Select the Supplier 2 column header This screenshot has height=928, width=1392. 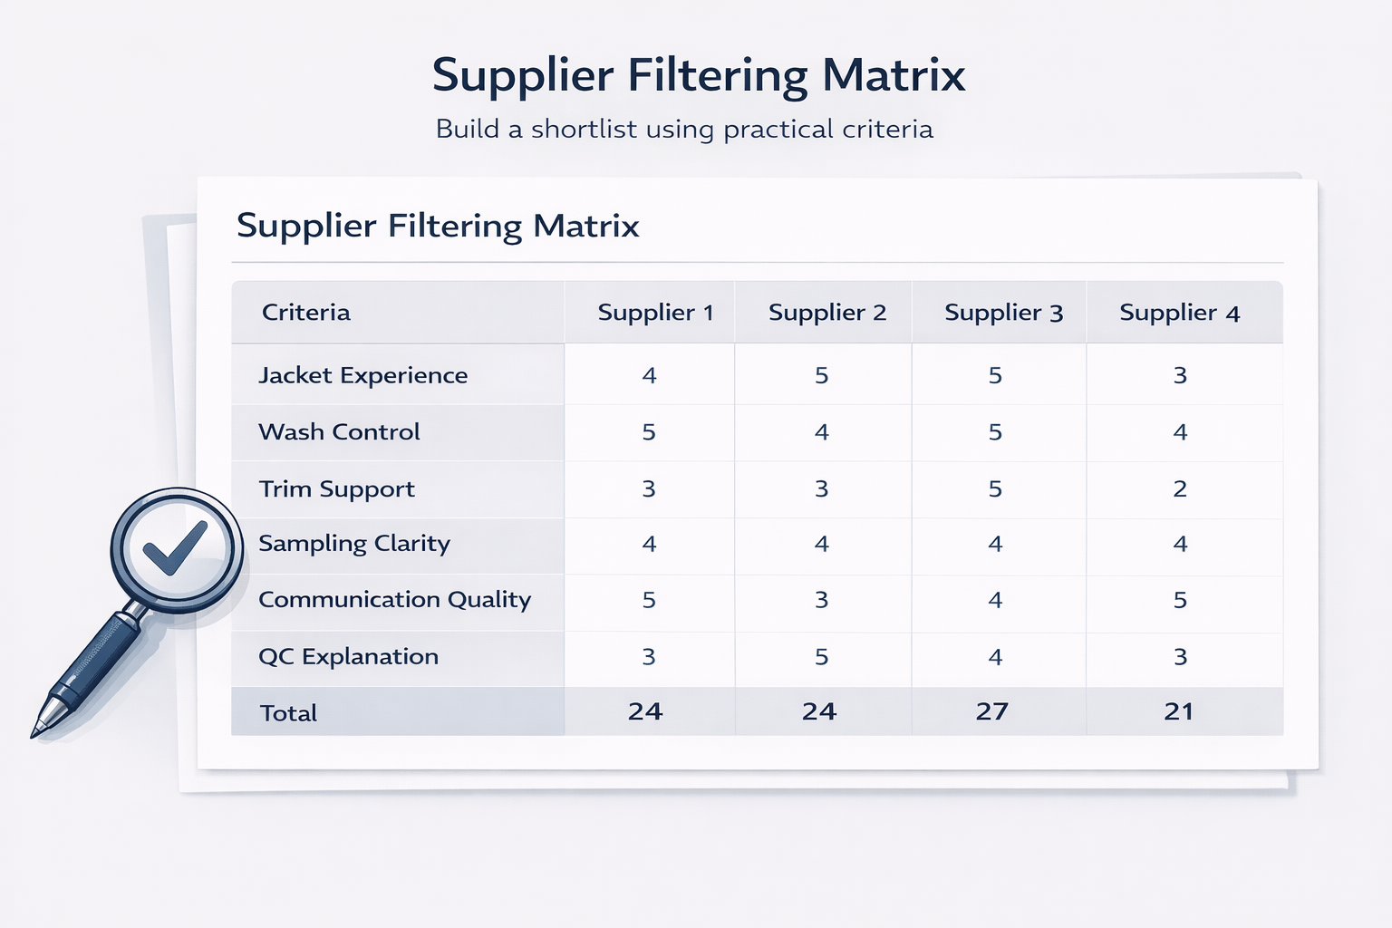826,313
